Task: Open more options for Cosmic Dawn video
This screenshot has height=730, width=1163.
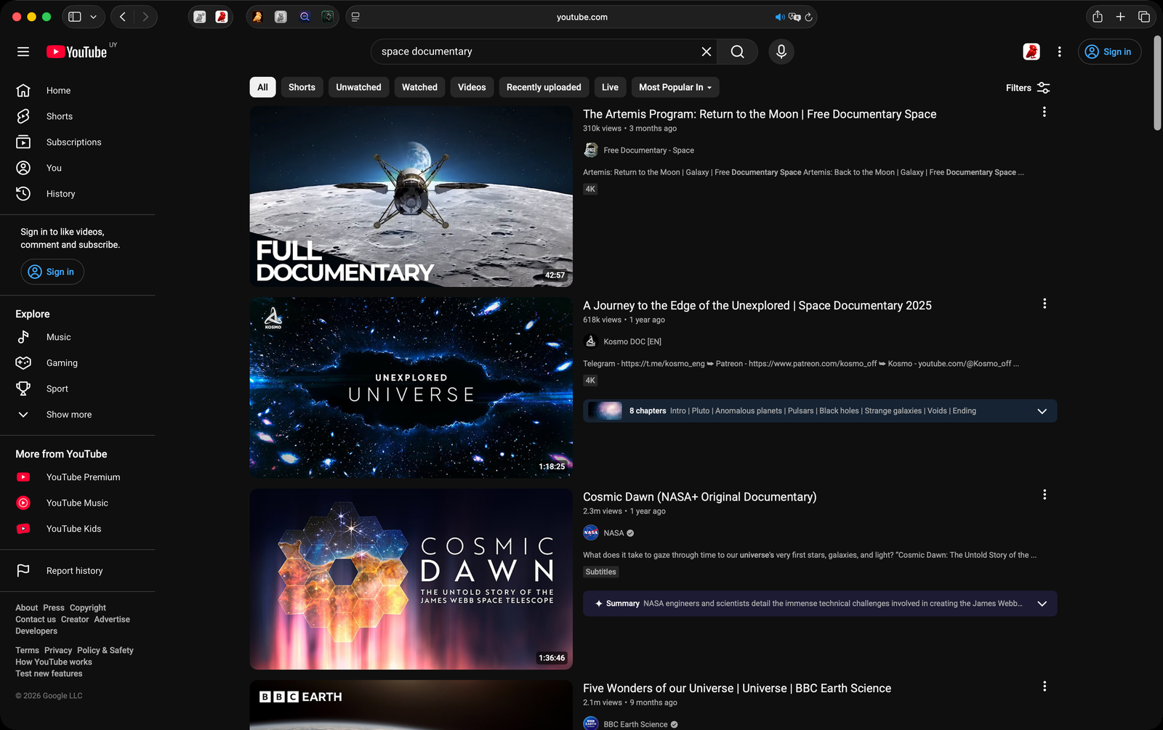Action: pos(1045,495)
